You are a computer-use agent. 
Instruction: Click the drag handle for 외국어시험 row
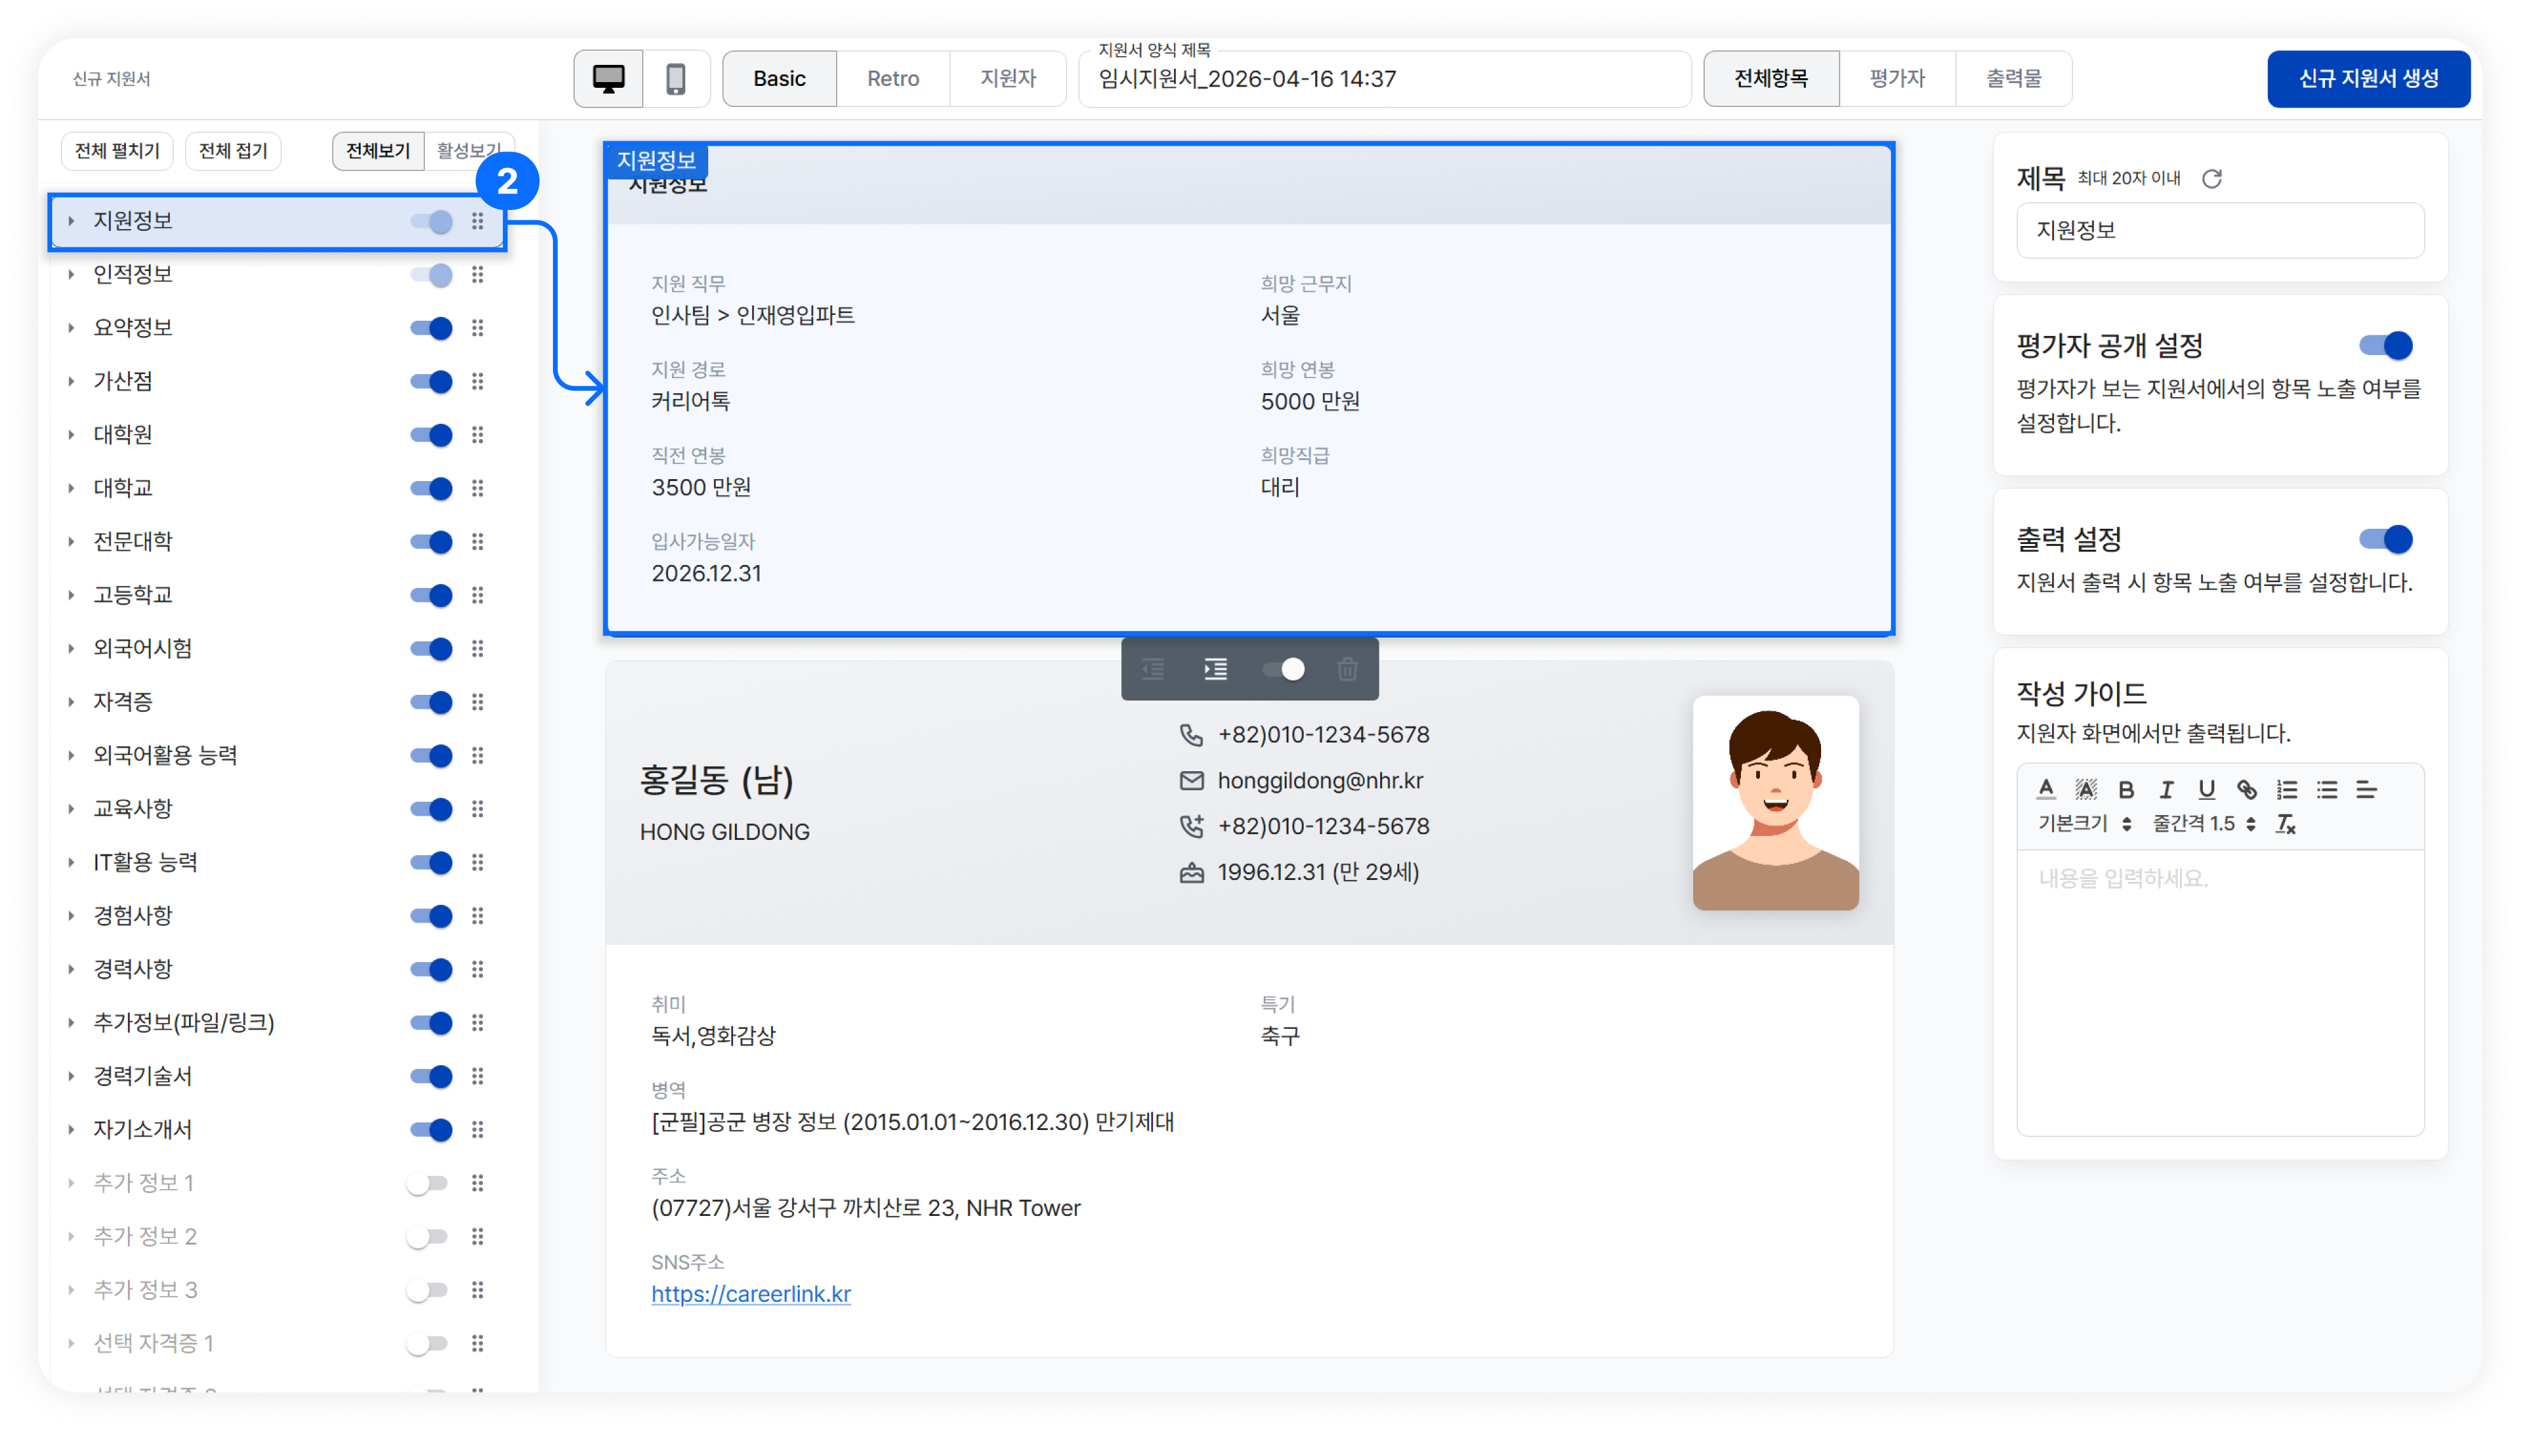click(478, 648)
